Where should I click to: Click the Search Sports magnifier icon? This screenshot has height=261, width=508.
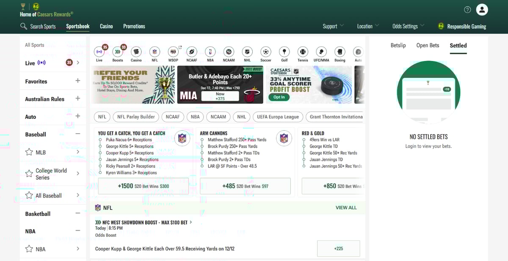tap(24, 26)
